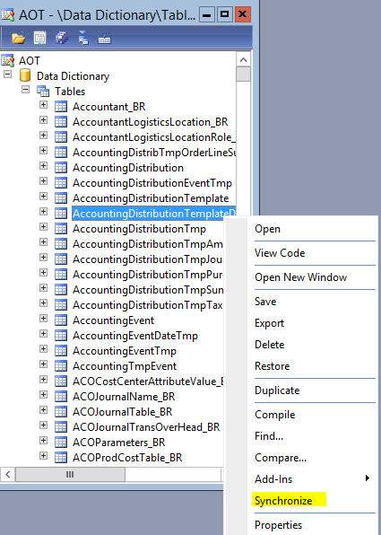Image resolution: width=381 pixels, height=535 pixels.
Task: Expand the Accountant_BR table
Action: point(43,105)
